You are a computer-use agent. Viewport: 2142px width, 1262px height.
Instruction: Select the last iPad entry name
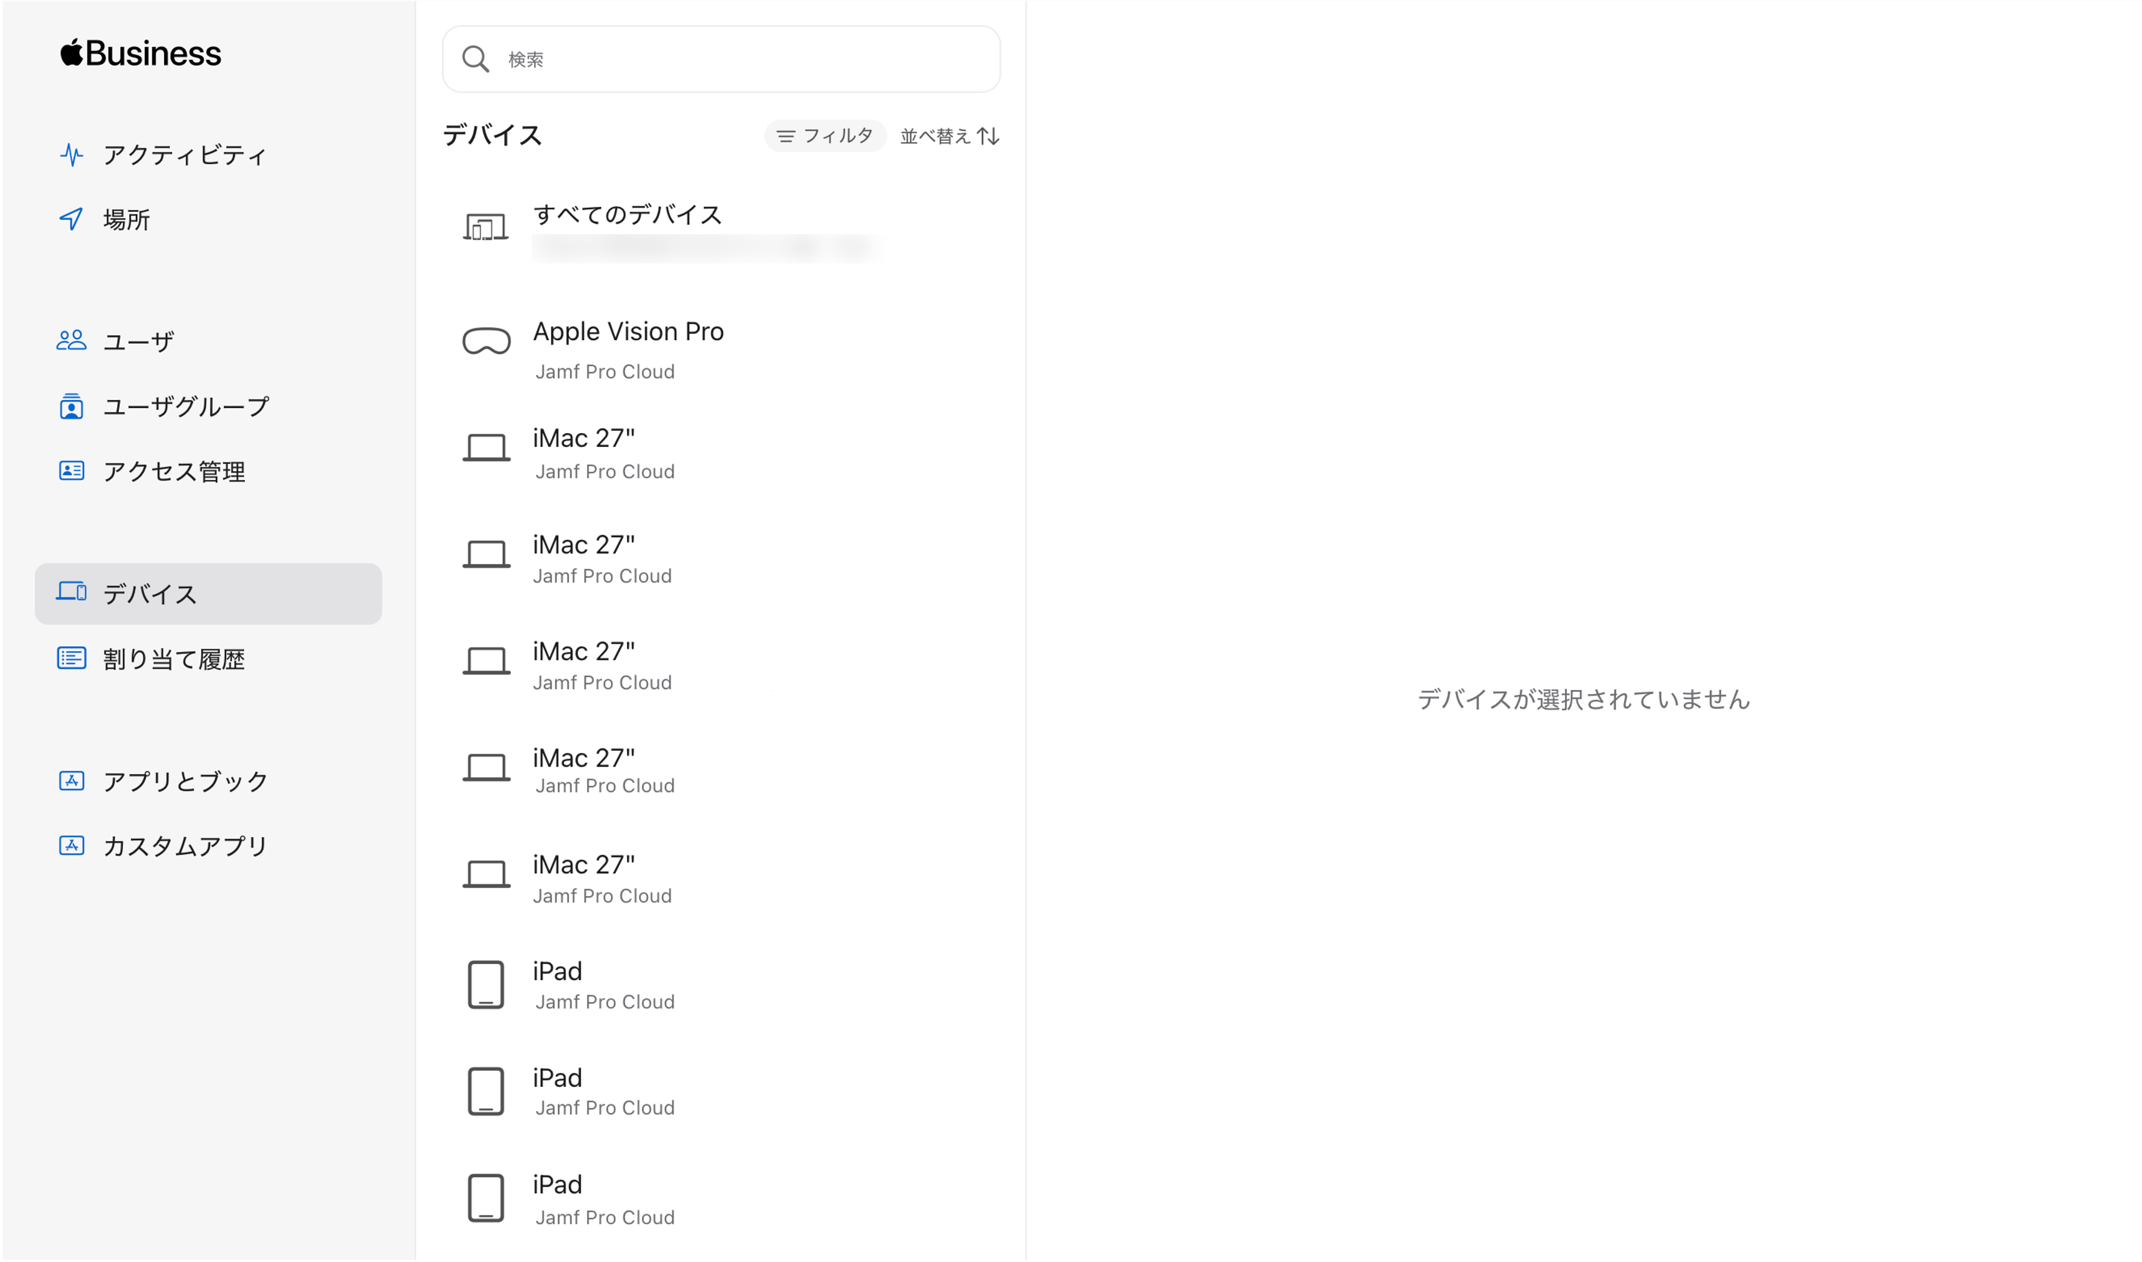[558, 1185]
